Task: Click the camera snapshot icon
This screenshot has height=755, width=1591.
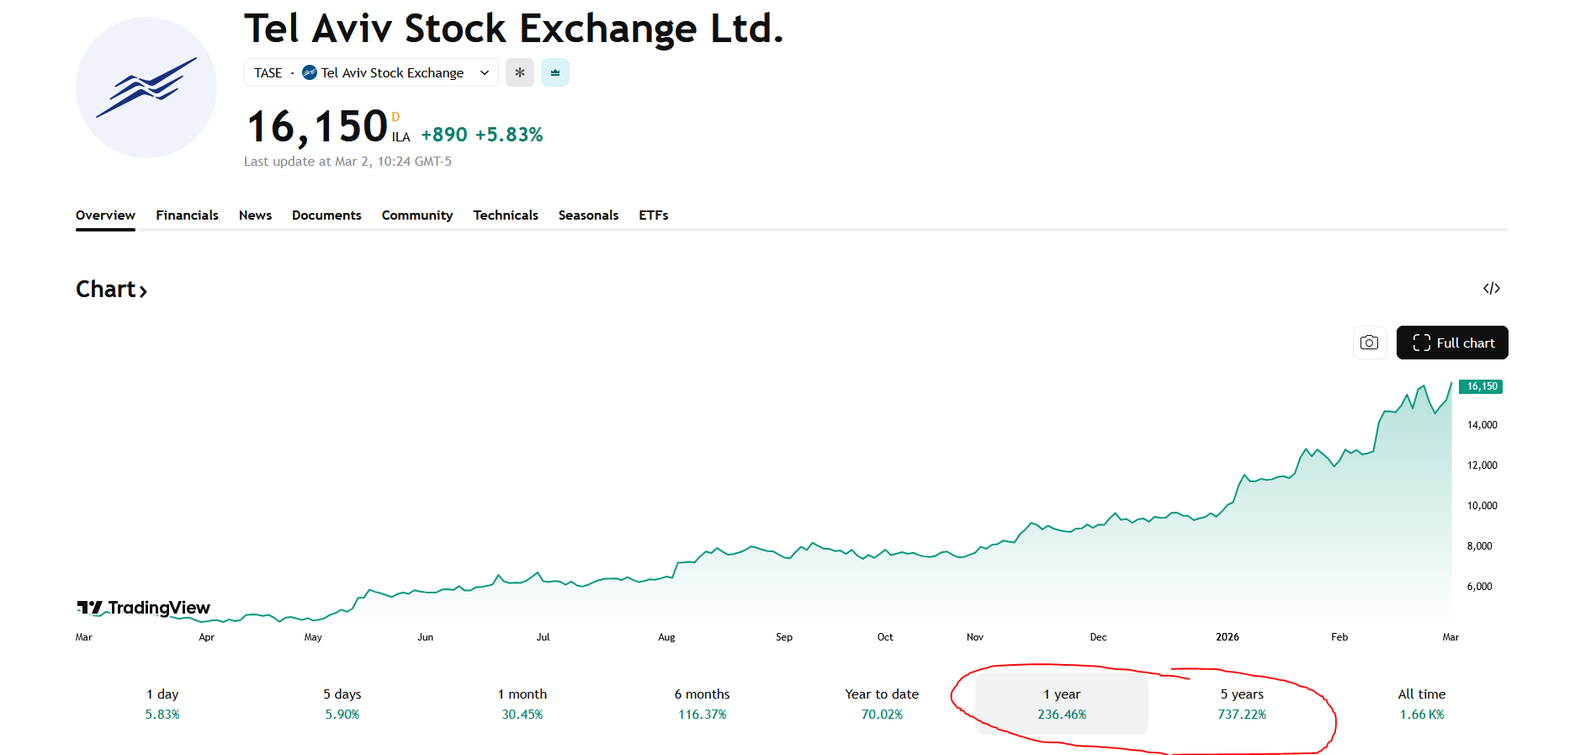Action: point(1369,343)
